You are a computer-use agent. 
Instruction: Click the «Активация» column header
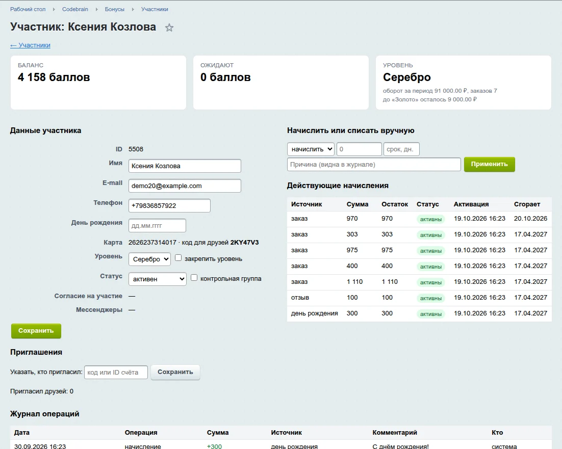click(x=471, y=204)
